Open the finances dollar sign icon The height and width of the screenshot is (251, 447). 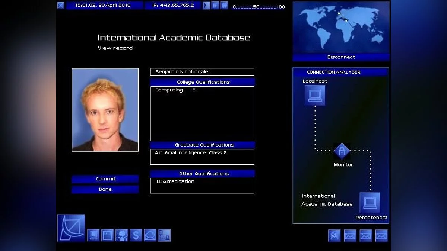136,235
